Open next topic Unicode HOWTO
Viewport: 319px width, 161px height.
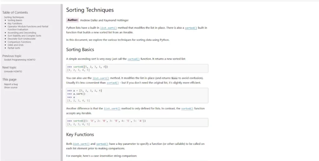point(13,72)
